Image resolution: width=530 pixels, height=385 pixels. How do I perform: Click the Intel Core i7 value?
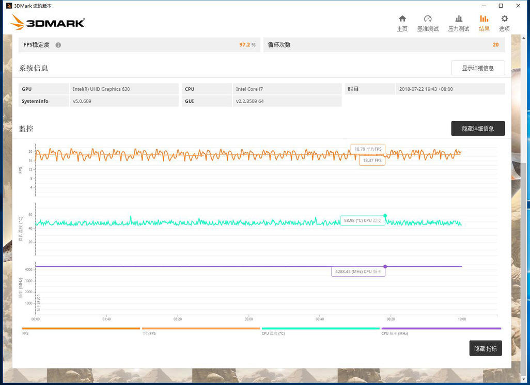pyautogui.click(x=250, y=89)
